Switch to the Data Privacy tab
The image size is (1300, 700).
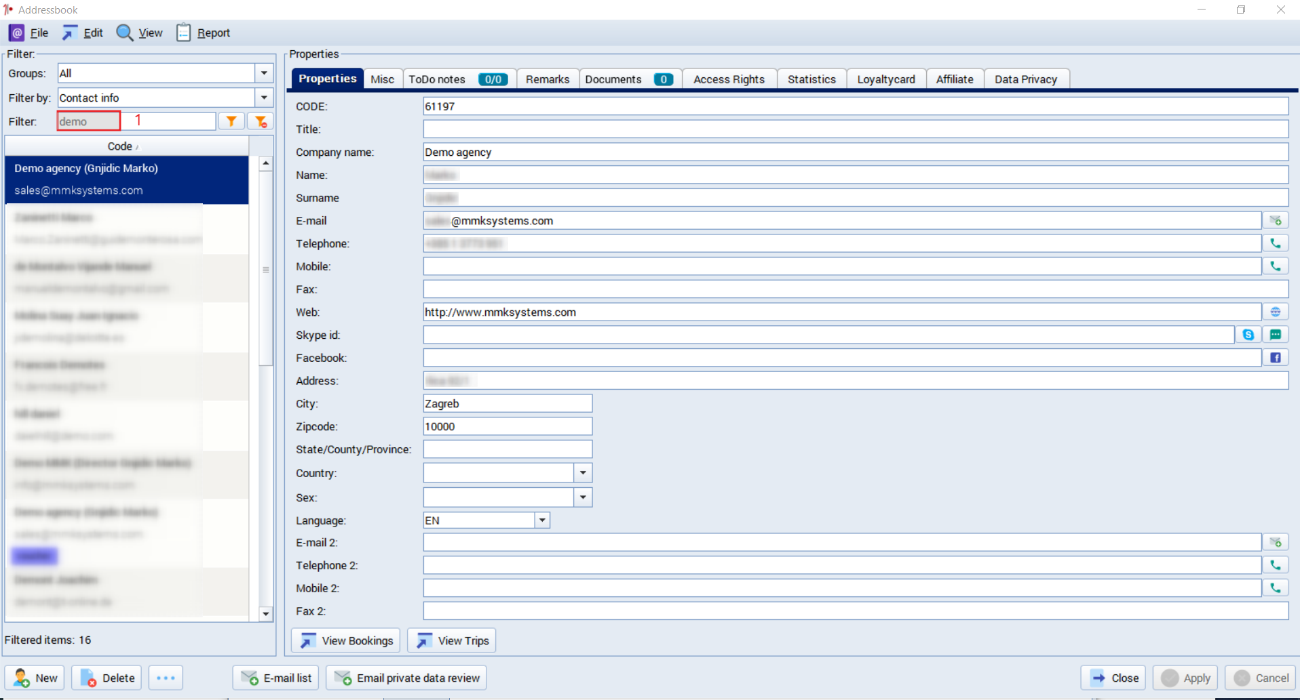click(1026, 79)
